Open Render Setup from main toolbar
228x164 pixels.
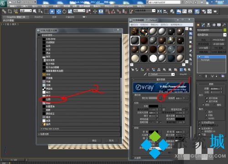[x=203, y=11]
